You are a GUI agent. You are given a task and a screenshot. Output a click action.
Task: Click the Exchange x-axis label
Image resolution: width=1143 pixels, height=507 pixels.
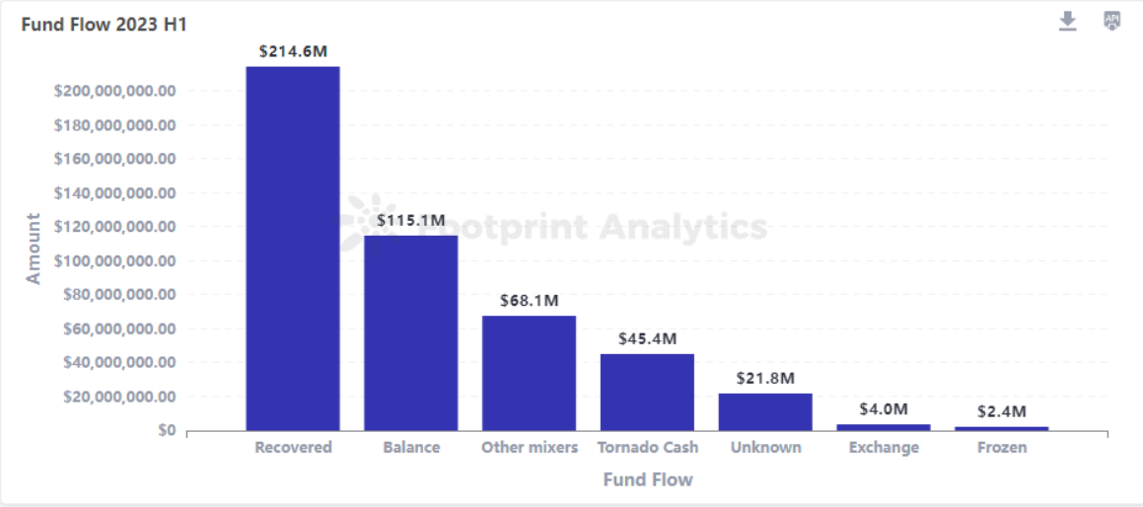(884, 448)
